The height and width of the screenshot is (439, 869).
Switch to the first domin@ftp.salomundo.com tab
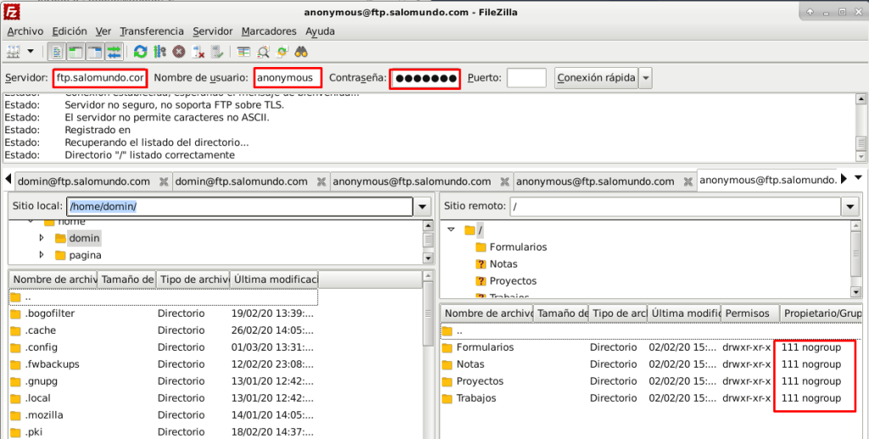83,181
